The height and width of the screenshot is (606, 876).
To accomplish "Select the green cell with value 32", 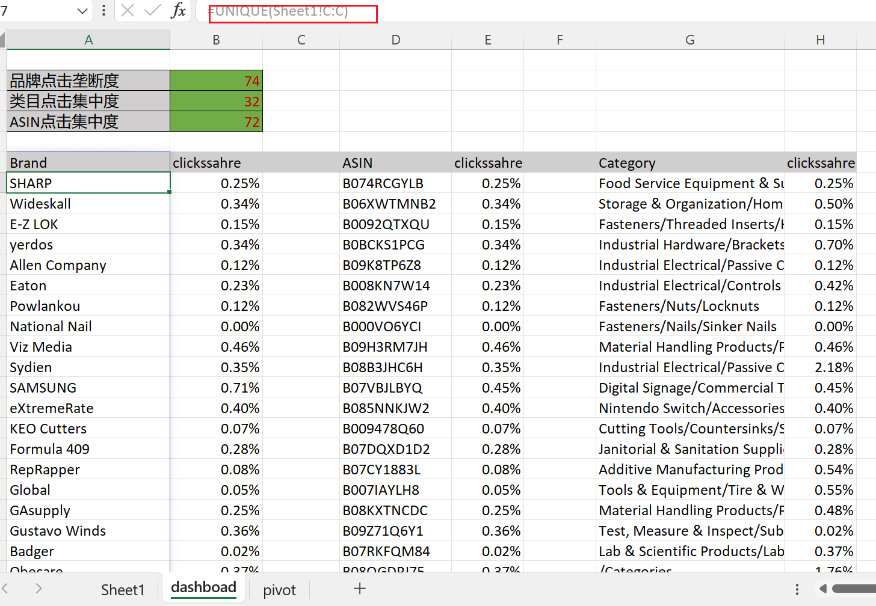I will [217, 101].
